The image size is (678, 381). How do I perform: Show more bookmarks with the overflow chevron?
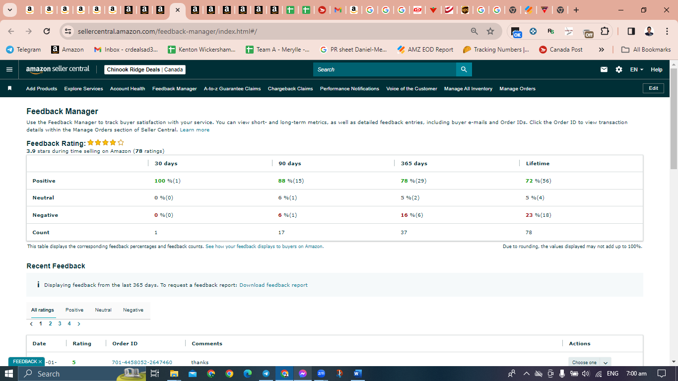[x=602, y=50]
